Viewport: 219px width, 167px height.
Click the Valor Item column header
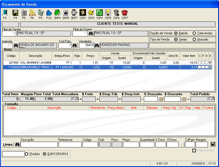pyautogui.click(x=189, y=56)
